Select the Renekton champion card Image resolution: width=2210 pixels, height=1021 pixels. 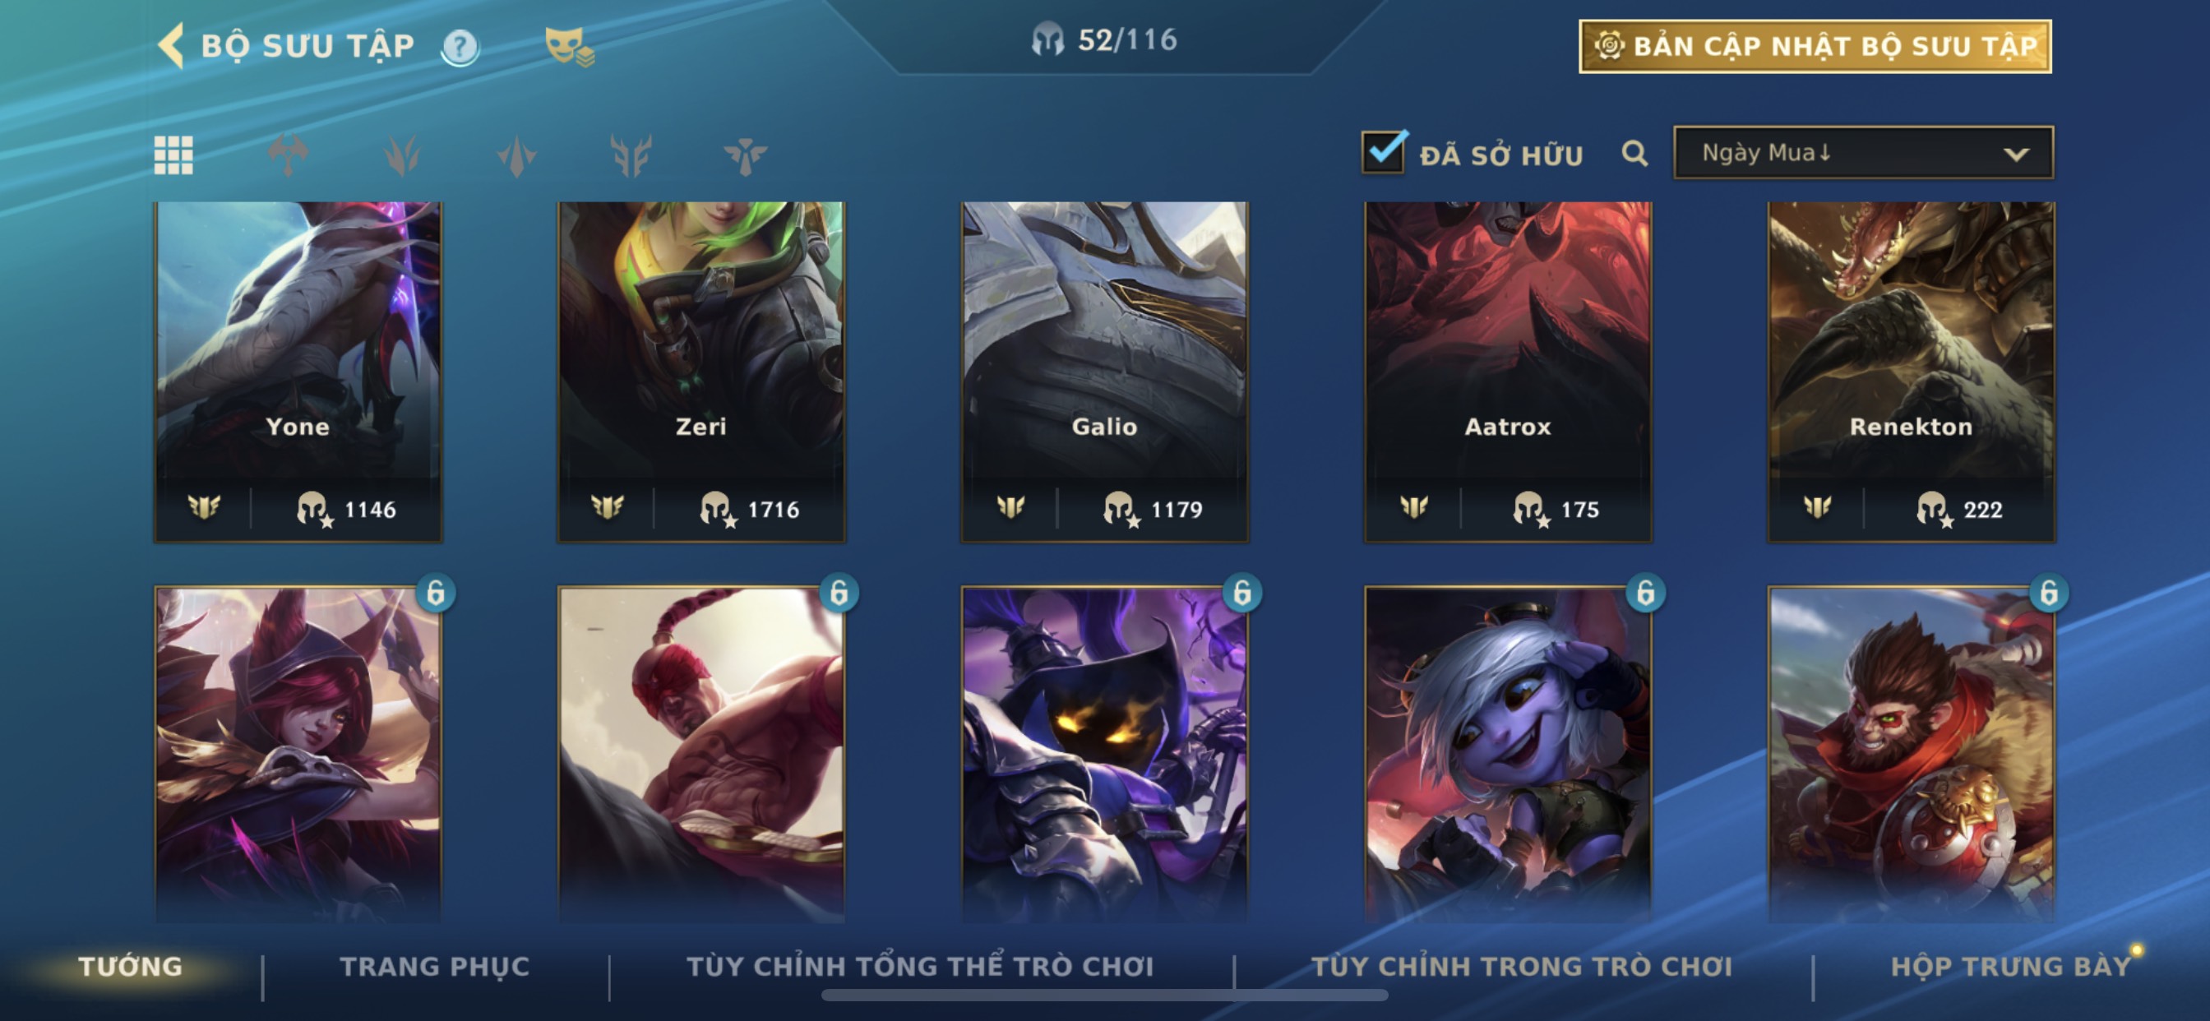click(1912, 372)
